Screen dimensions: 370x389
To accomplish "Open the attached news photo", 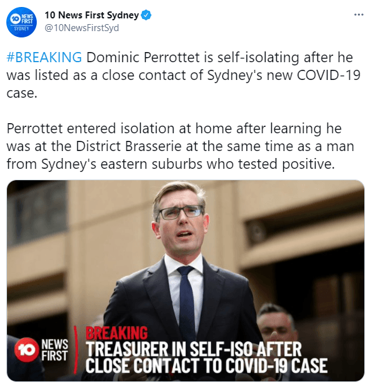I will [186, 280].
